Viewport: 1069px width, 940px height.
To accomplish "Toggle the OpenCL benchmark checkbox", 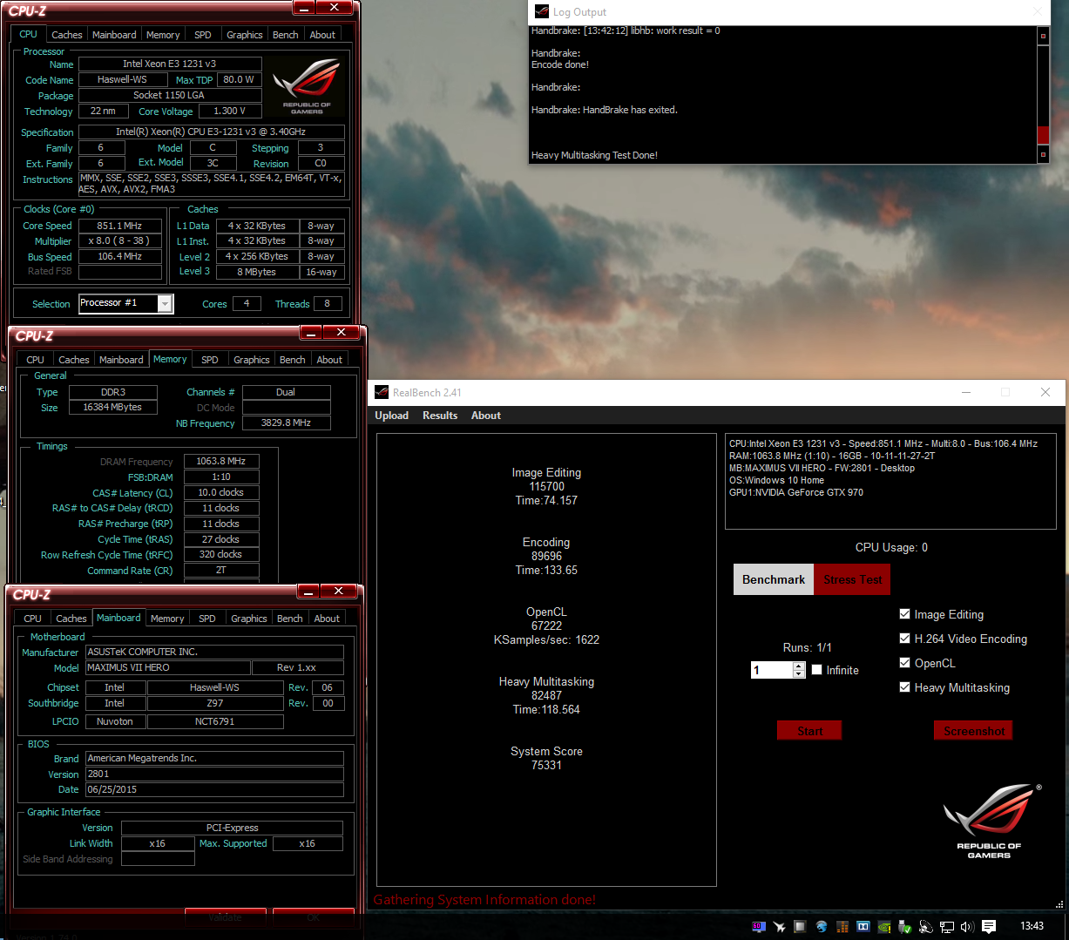I will 904,663.
